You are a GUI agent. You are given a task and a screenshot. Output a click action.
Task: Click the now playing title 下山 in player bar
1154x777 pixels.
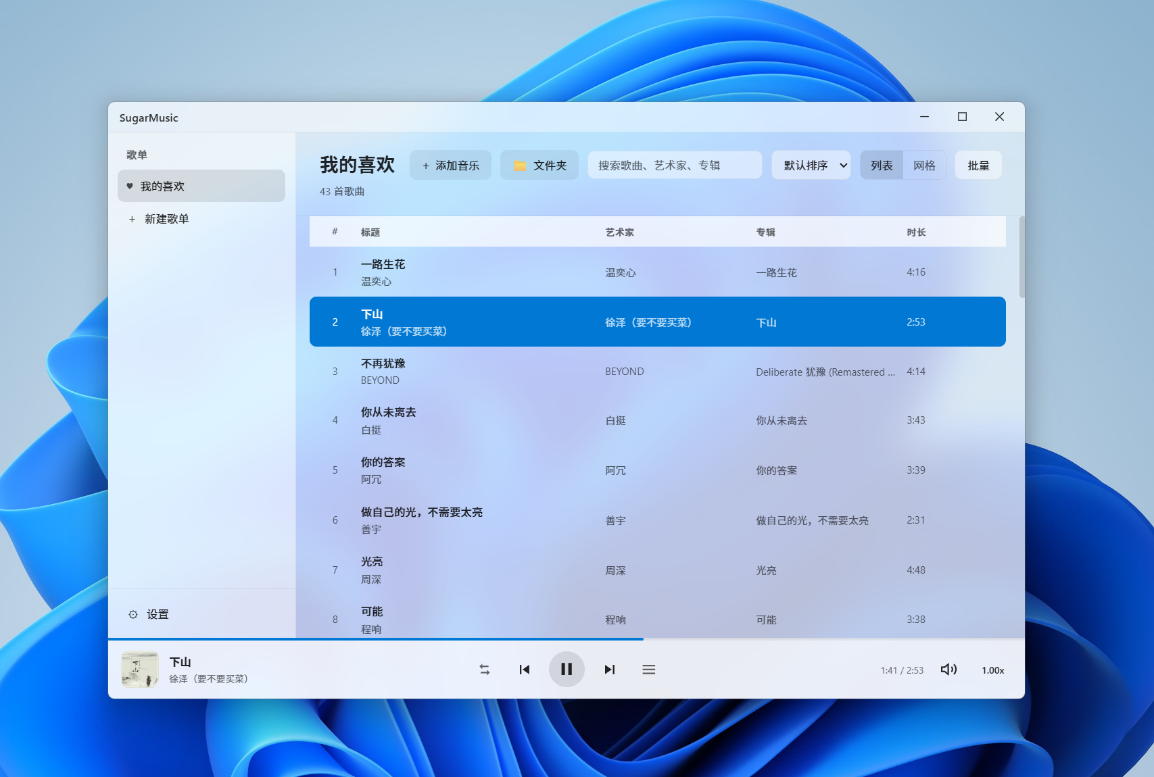click(x=180, y=662)
